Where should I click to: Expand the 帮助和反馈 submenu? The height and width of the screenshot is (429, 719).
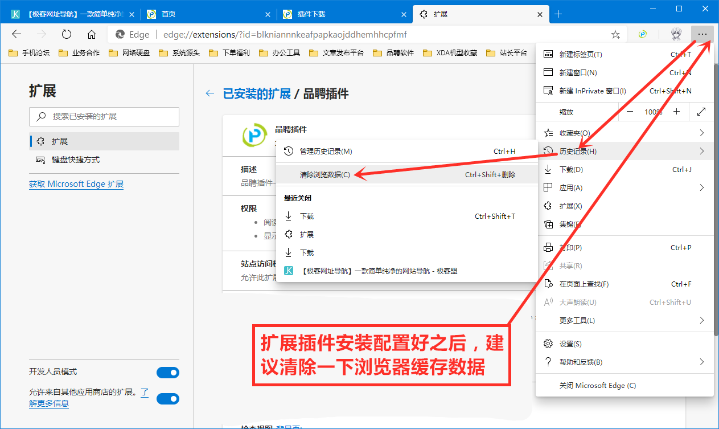(x=701, y=361)
